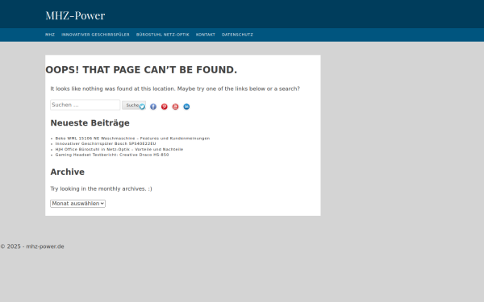This screenshot has width=484, height=302.
Task: Click the Neueste Beiträge heading
Action: (x=90, y=123)
